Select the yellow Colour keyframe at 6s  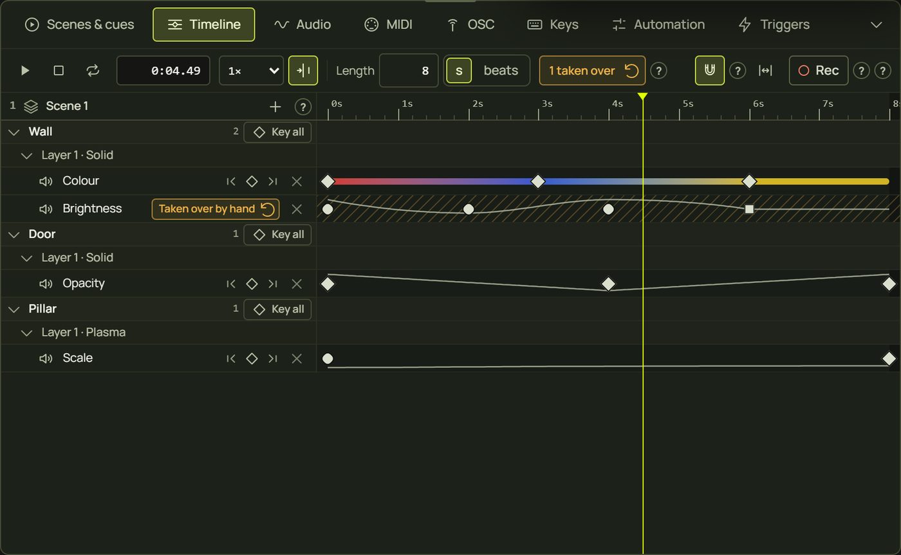(x=749, y=181)
